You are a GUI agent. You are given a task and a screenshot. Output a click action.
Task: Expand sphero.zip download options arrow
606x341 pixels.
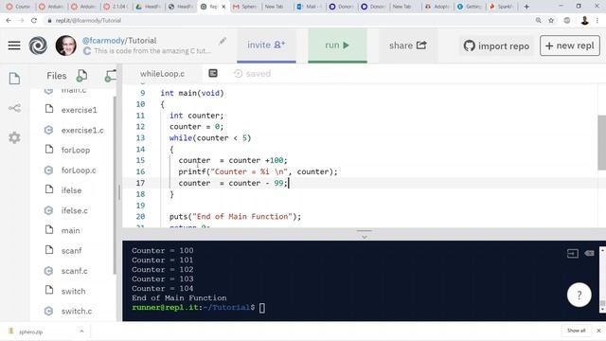pyautogui.click(x=81, y=332)
